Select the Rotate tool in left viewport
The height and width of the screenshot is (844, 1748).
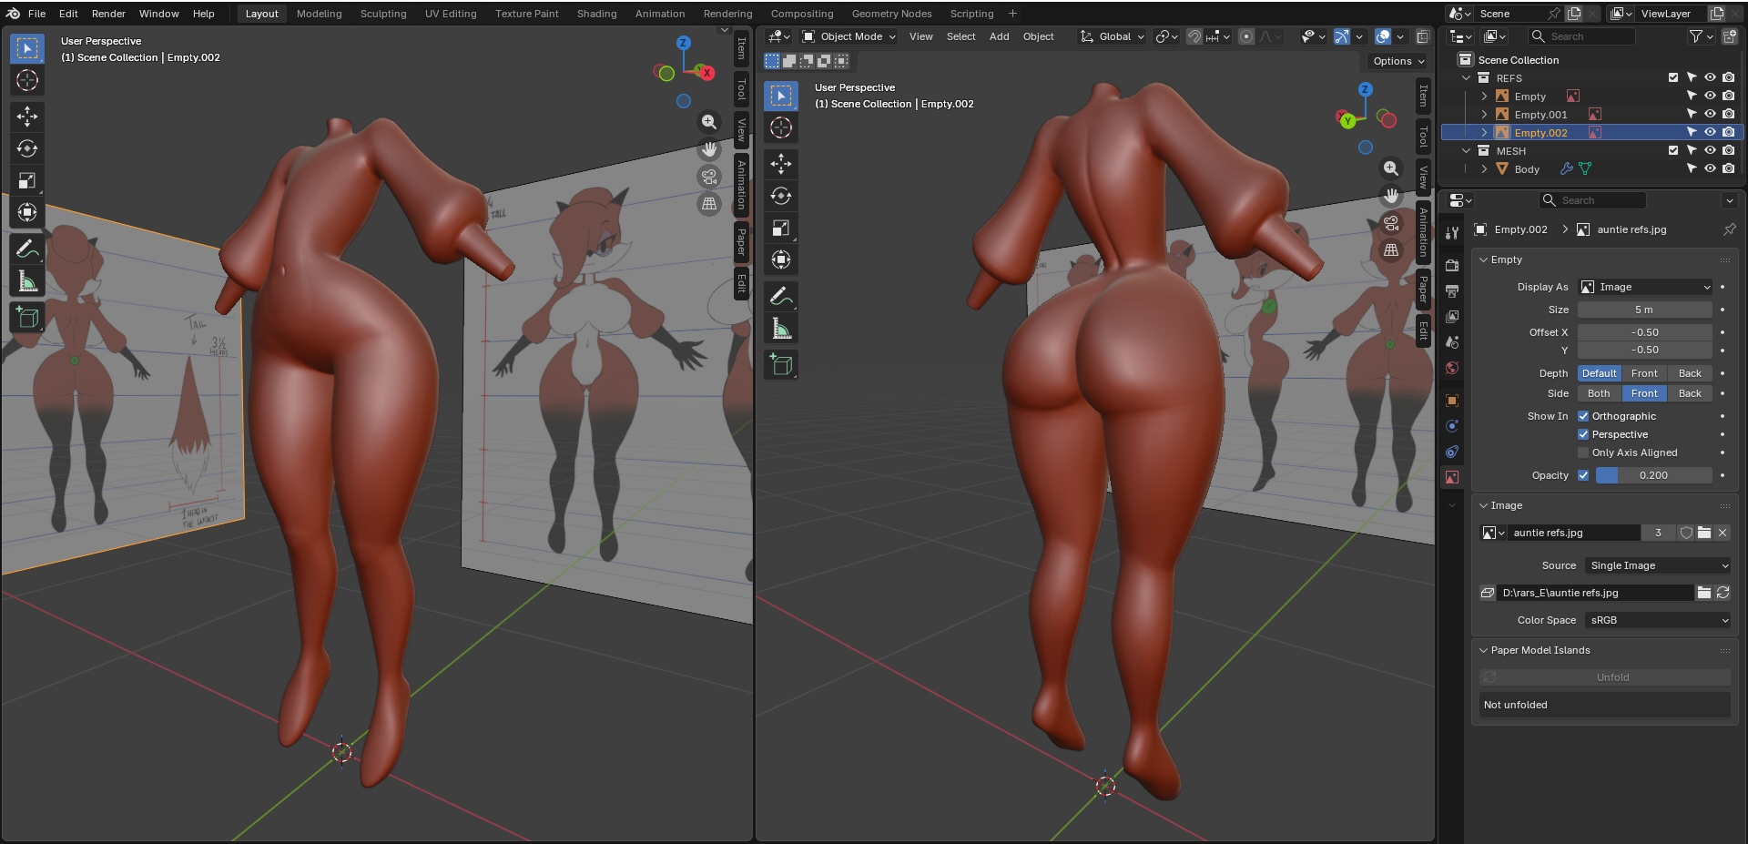point(27,148)
